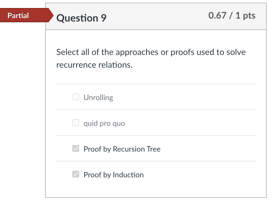Select the 0.67 / 1 pts score text

[x=232, y=16]
